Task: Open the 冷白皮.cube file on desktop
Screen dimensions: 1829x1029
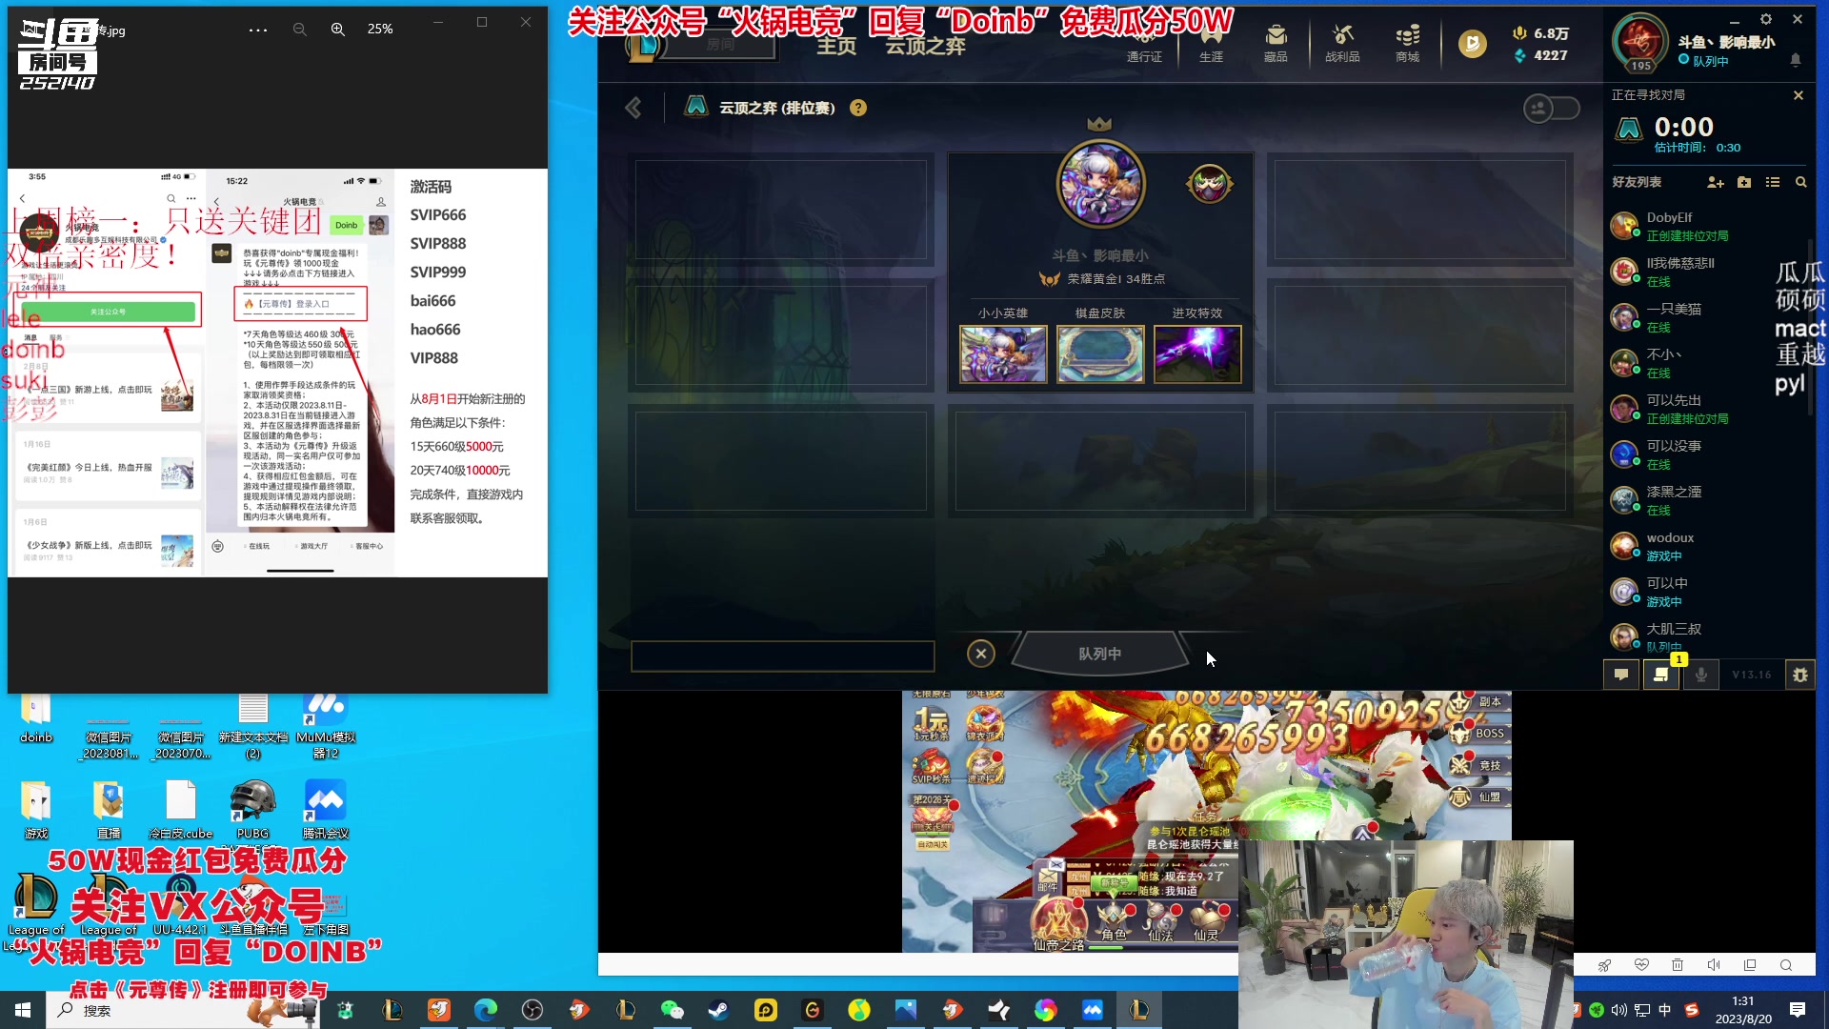Action: pyautogui.click(x=181, y=809)
